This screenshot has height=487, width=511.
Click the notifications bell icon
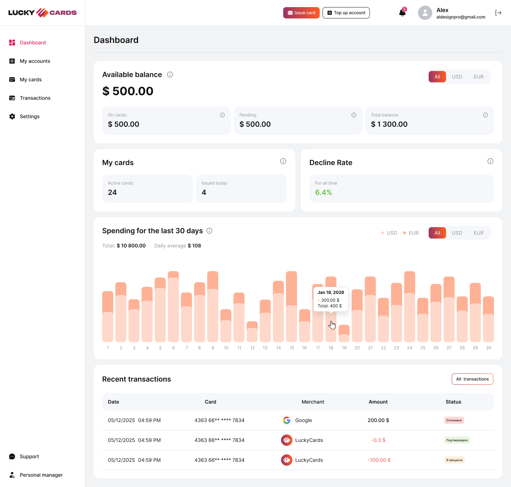[402, 12]
